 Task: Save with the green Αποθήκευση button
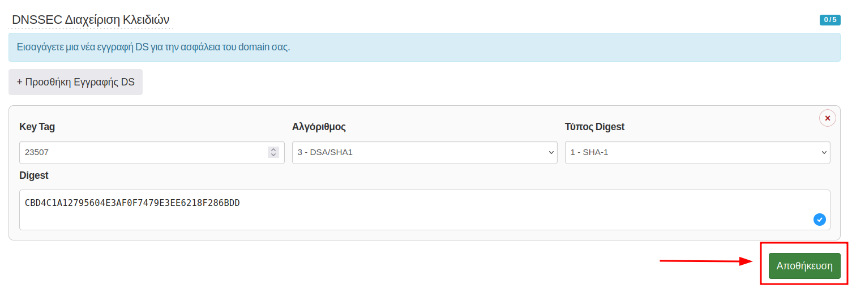point(804,266)
